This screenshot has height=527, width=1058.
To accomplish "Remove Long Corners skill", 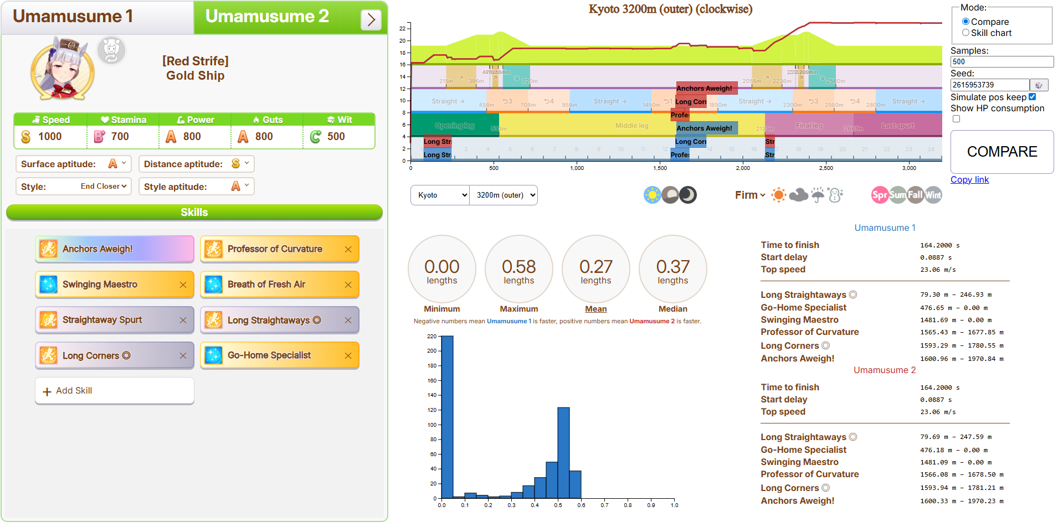I will [x=183, y=356].
